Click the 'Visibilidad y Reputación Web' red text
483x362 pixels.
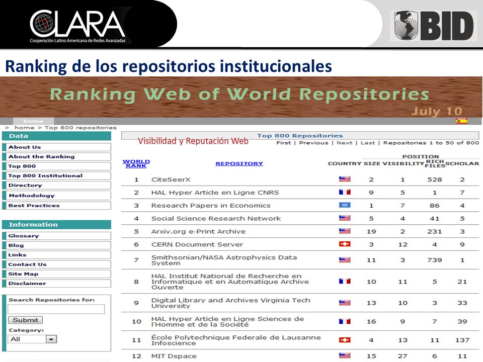(x=193, y=141)
